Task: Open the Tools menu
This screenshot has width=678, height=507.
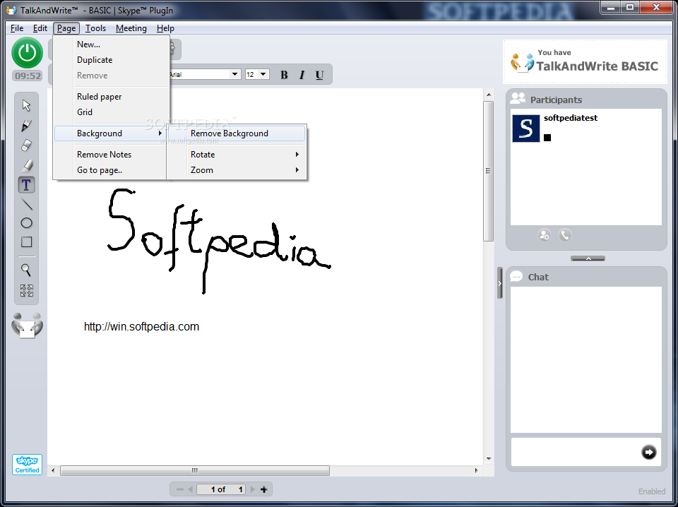Action: [x=95, y=28]
